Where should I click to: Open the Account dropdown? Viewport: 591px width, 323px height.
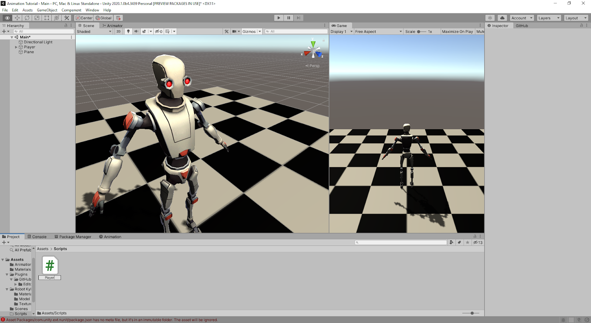[x=522, y=18]
